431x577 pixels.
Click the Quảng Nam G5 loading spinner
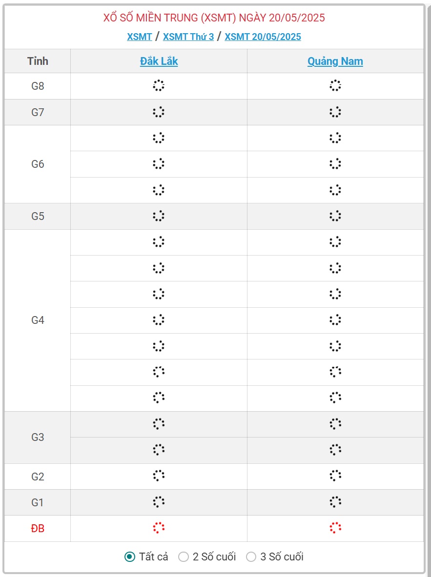click(335, 216)
